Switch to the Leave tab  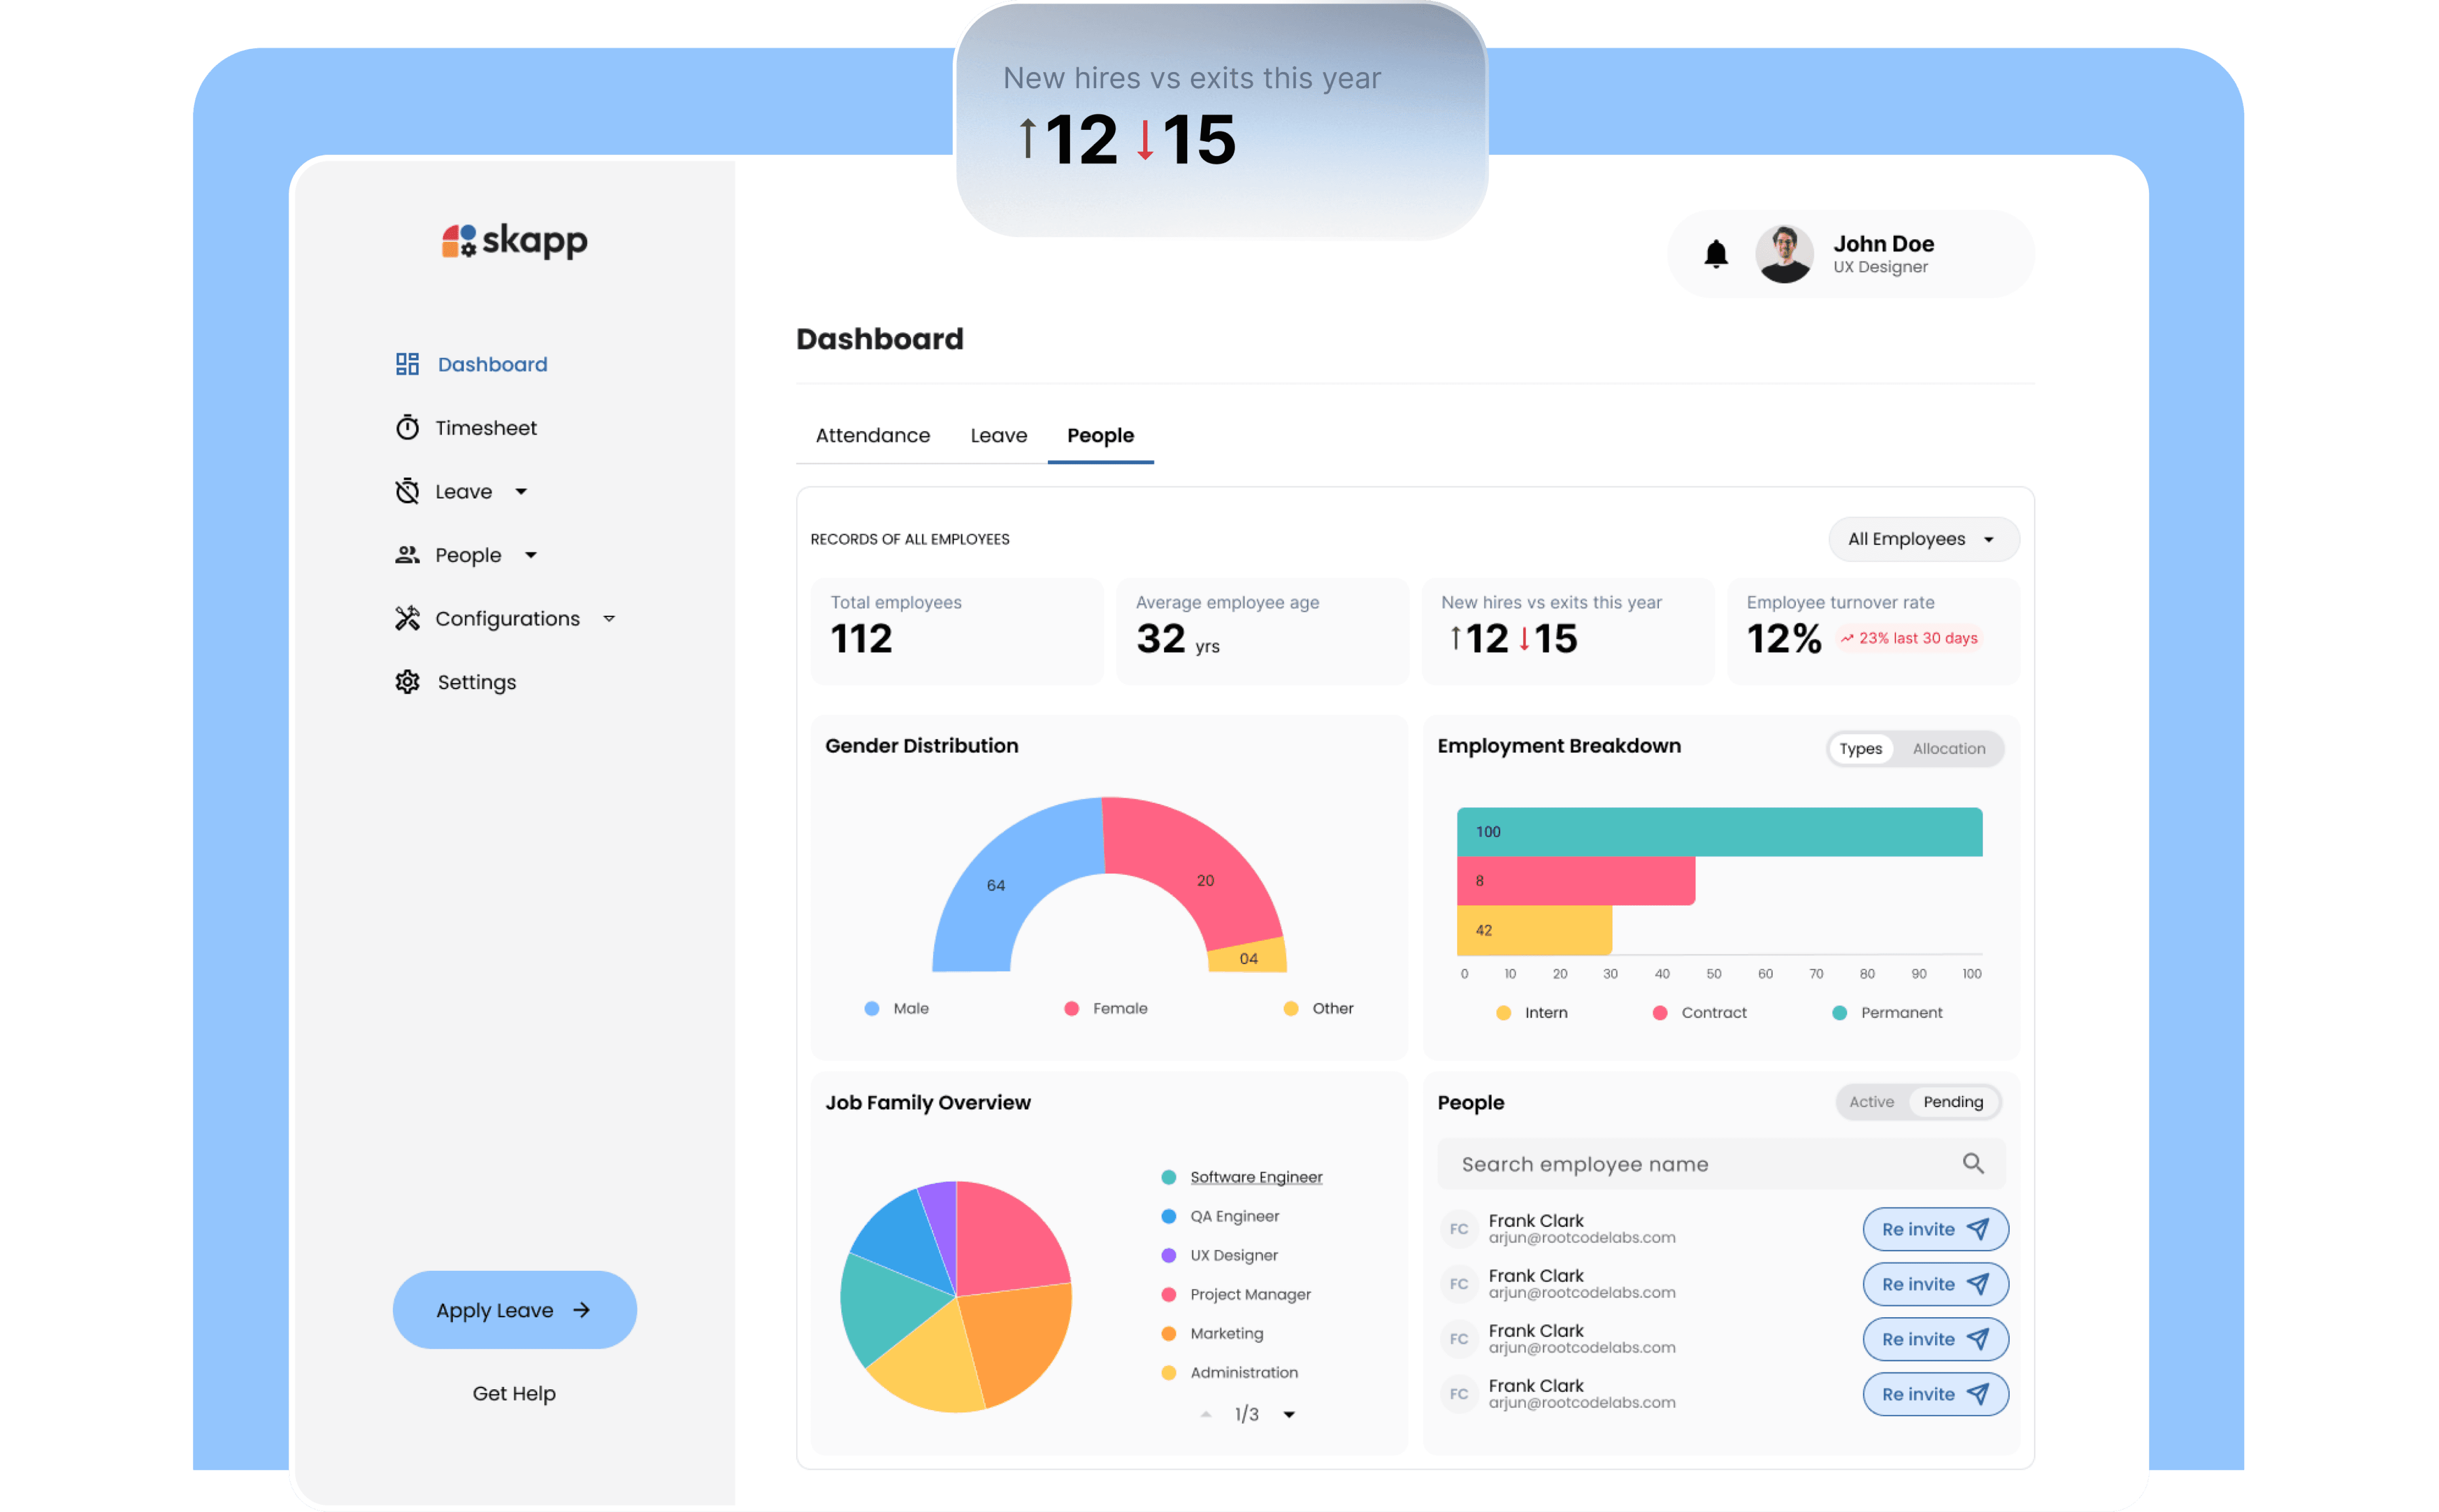pyautogui.click(x=998, y=435)
